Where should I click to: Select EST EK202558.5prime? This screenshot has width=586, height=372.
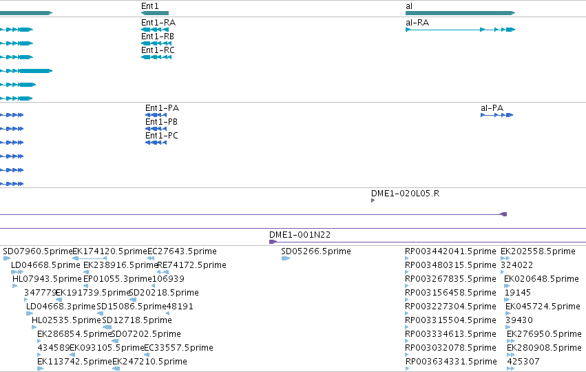point(538,251)
